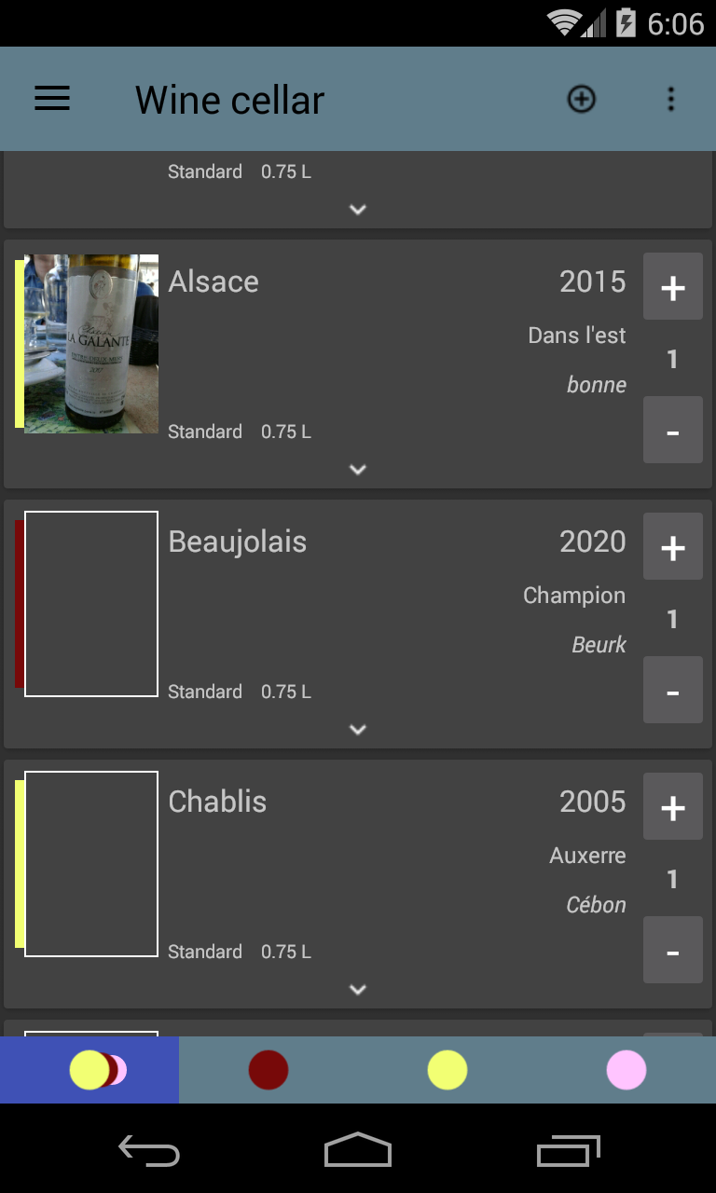Tap the add wine plus-circle icon
Image resolution: width=716 pixels, height=1193 pixels.
(582, 99)
